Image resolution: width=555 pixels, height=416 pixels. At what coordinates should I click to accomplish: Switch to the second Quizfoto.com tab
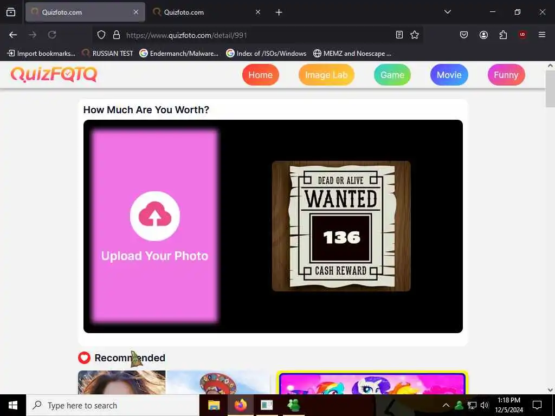(207, 12)
